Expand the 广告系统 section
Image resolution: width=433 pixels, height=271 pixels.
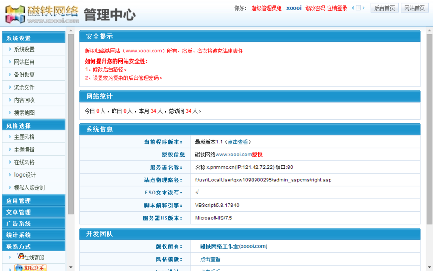pos(34,223)
